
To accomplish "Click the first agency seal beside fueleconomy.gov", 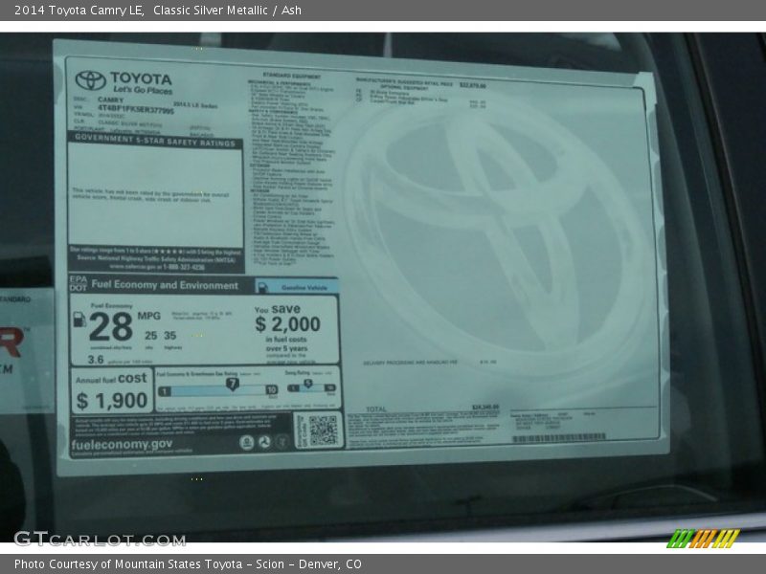I will (x=247, y=443).
